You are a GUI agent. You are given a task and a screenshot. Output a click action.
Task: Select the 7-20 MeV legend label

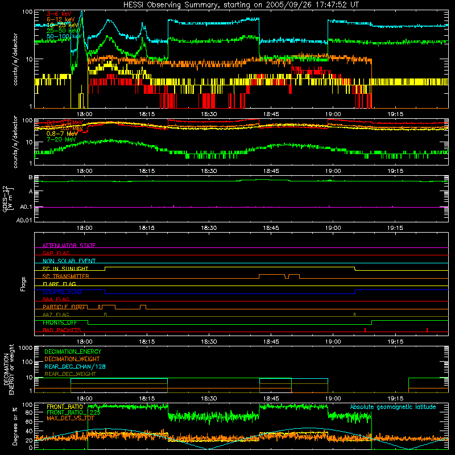point(61,139)
